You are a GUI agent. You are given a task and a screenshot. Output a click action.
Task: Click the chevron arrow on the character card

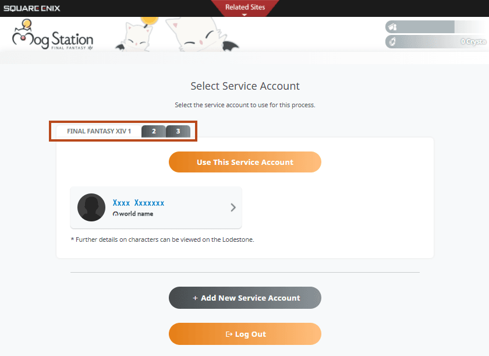coord(233,207)
